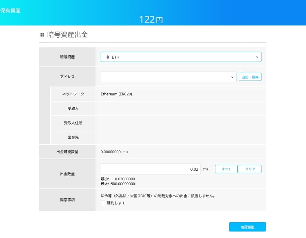Click the grid icon beside 暗号資産出金

click(42, 35)
